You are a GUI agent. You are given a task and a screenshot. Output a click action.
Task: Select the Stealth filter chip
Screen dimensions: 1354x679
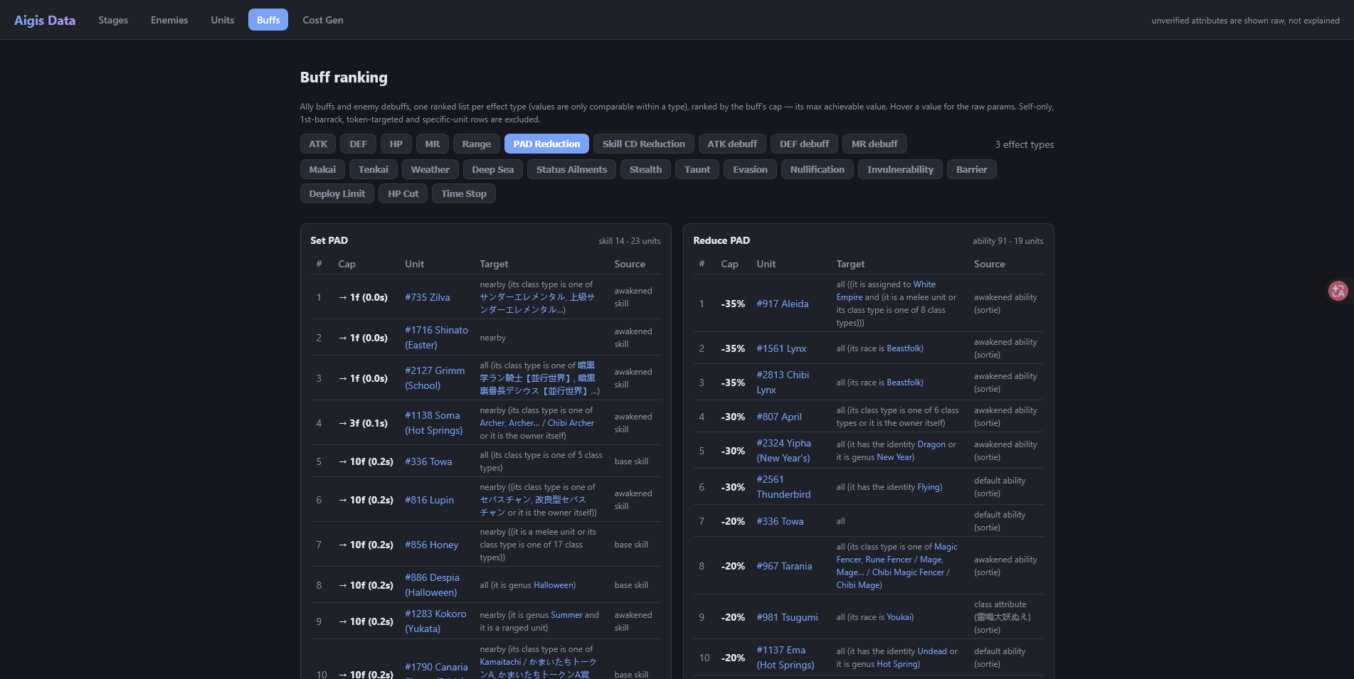click(645, 169)
